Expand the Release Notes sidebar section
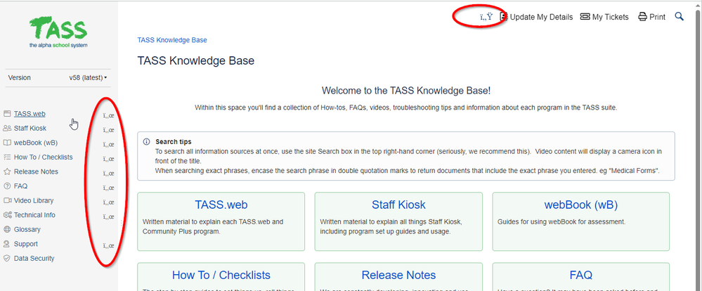Image resolution: width=702 pixels, height=291 pixels. click(108, 173)
